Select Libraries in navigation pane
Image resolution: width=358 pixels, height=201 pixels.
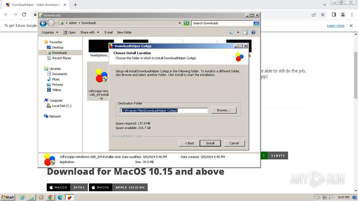pyautogui.click(x=55, y=69)
